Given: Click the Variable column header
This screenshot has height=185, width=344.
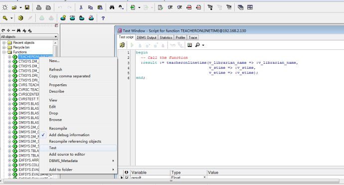Looking at the screenshot, I should (x=150, y=173).
